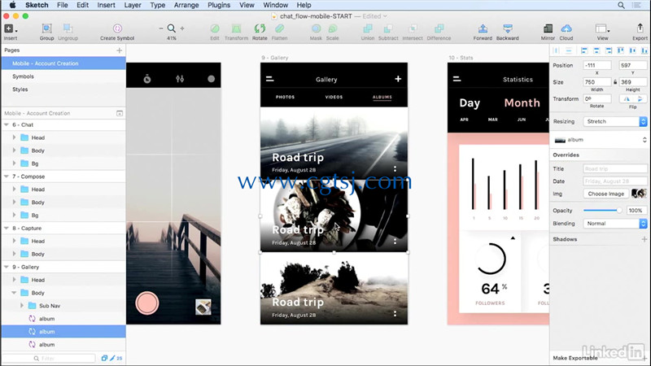Toggle the size aspect ratio lock

pos(615,82)
